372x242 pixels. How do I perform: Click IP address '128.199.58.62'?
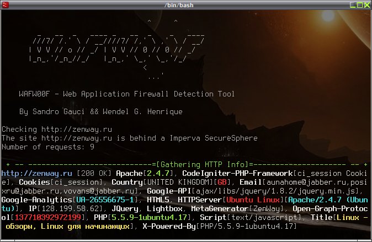click(70, 208)
